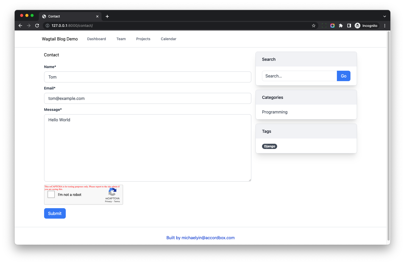405x264 pixels.
Task: Submit the contact form
Action: [55, 213]
